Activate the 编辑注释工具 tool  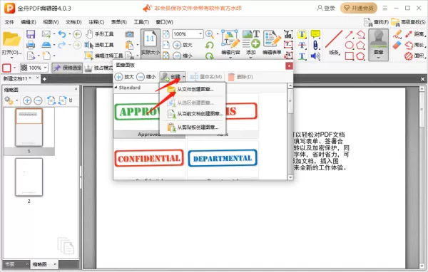tap(103, 56)
